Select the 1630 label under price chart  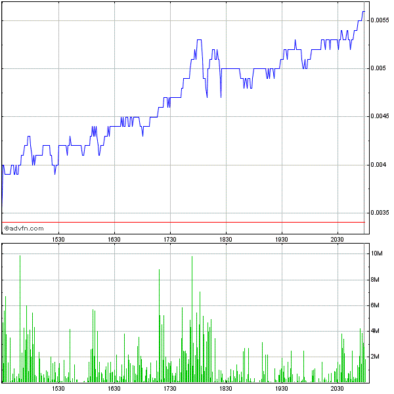(x=114, y=240)
